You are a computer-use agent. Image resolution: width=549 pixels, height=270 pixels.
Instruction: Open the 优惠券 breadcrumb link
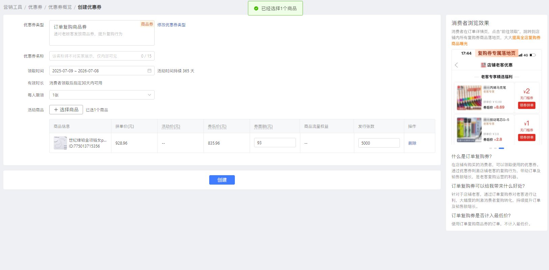click(x=35, y=7)
